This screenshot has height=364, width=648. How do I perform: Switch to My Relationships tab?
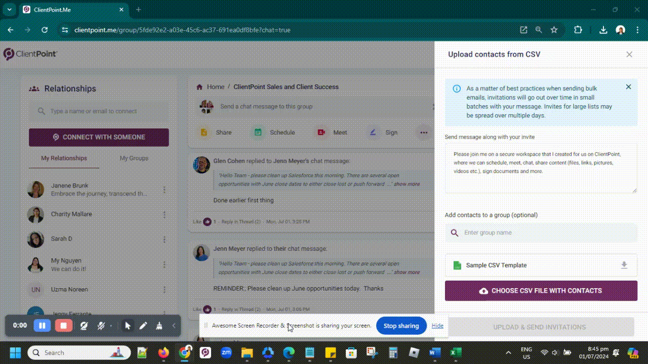64,158
